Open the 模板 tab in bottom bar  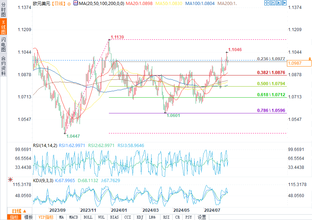point(29,217)
